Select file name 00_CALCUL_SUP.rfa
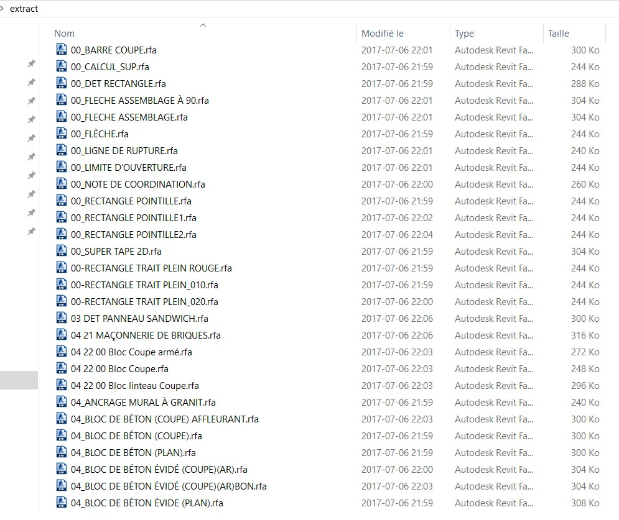 click(109, 67)
